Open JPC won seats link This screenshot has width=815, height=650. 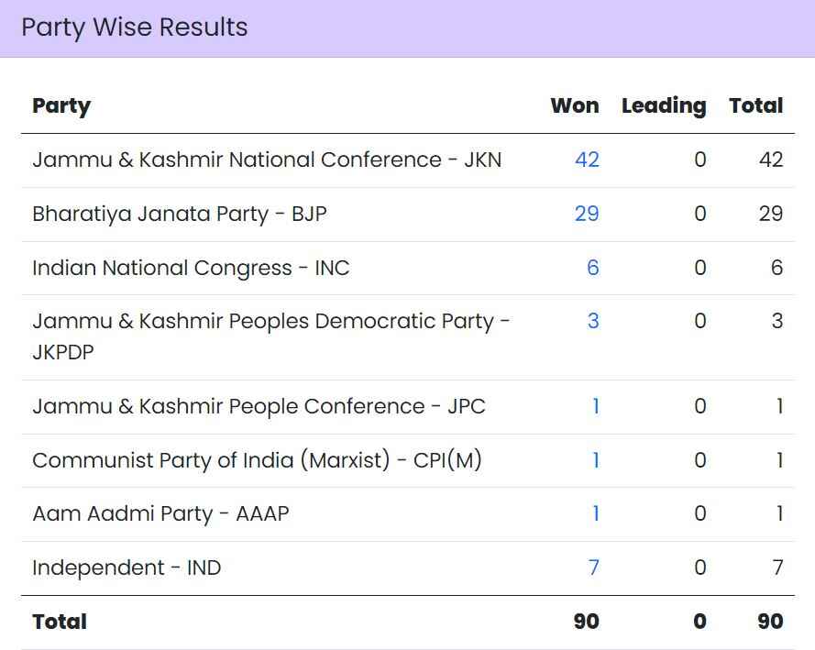(x=595, y=406)
